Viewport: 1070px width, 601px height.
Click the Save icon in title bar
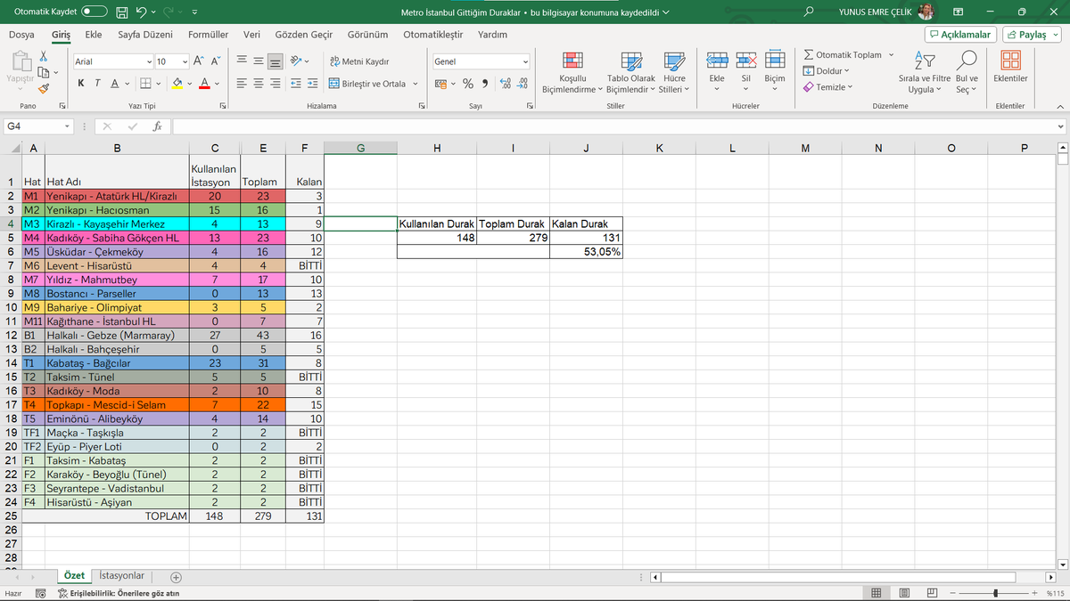(122, 12)
